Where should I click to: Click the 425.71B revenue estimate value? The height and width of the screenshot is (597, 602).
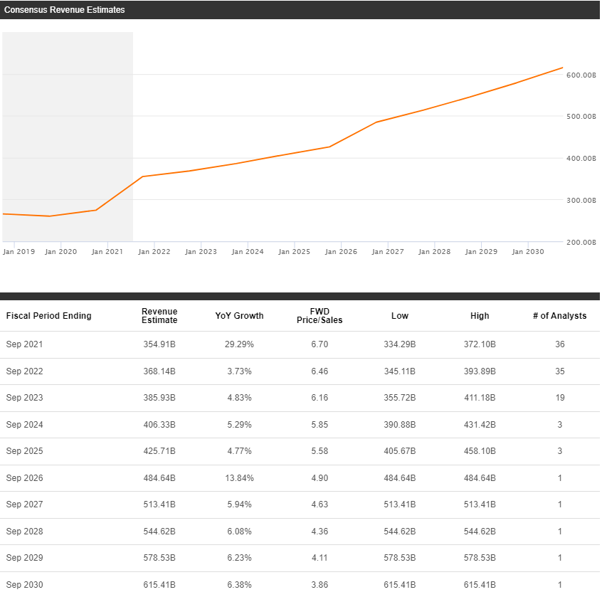click(159, 451)
